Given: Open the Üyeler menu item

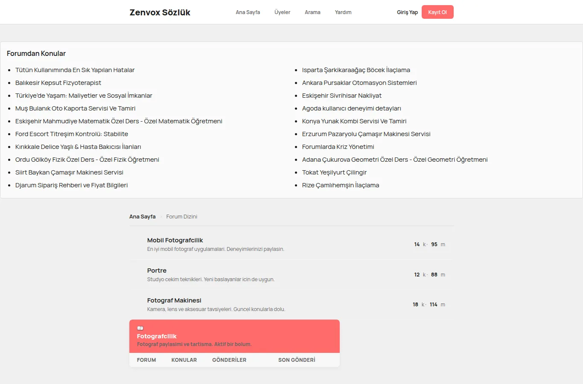Looking at the screenshot, I should (x=282, y=12).
